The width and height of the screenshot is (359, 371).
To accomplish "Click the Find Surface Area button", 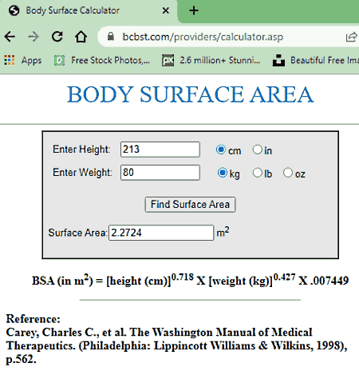I will coord(190,205).
